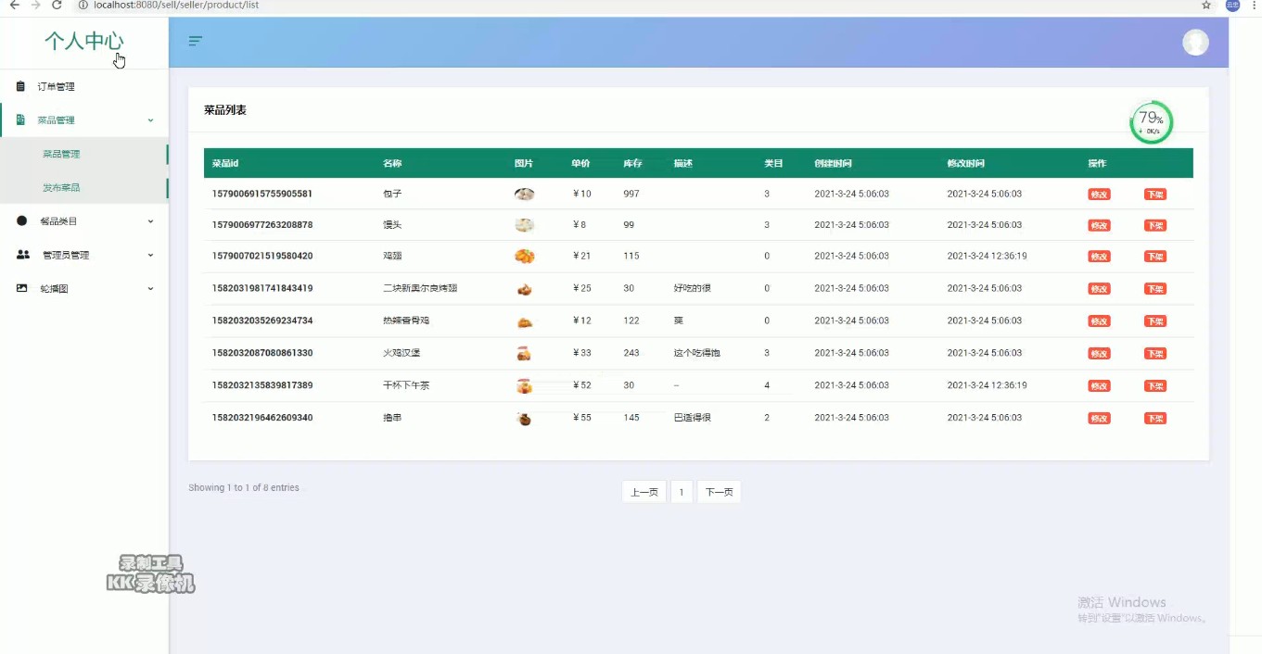Reload the page with the browser refresh icon
The height and width of the screenshot is (654, 1262).
tap(57, 6)
